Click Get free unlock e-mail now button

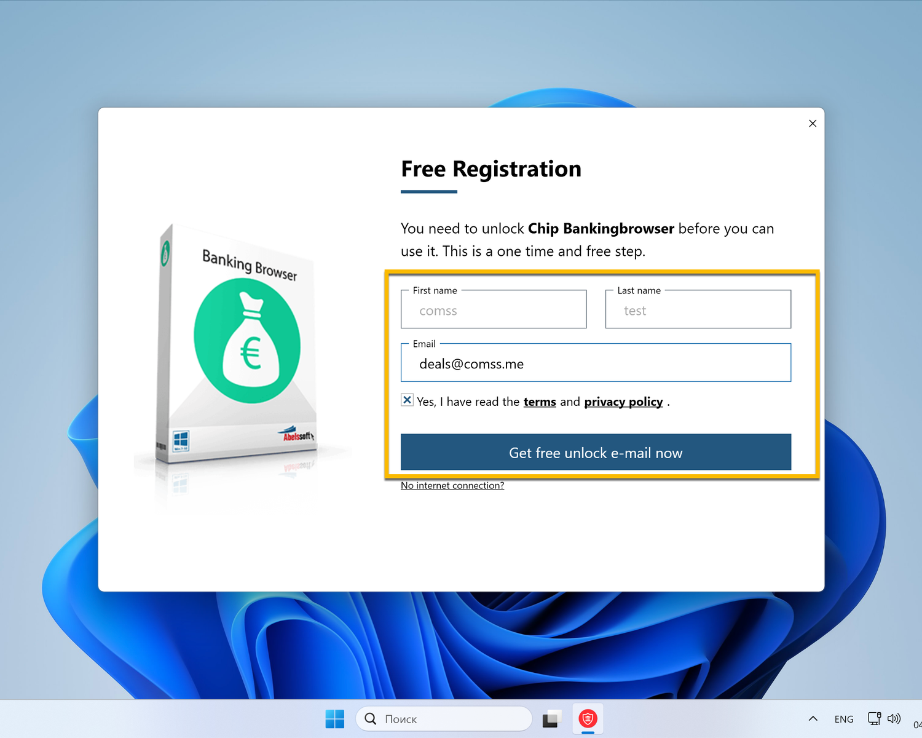coord(596,452)
